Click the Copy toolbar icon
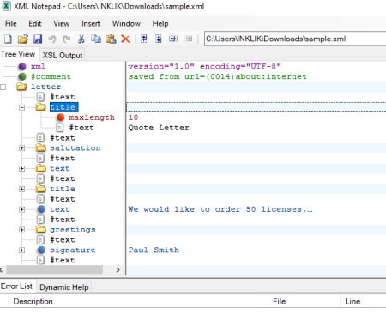Image resolution: width=386 pixels, height=325 pixels. (96, 39)
